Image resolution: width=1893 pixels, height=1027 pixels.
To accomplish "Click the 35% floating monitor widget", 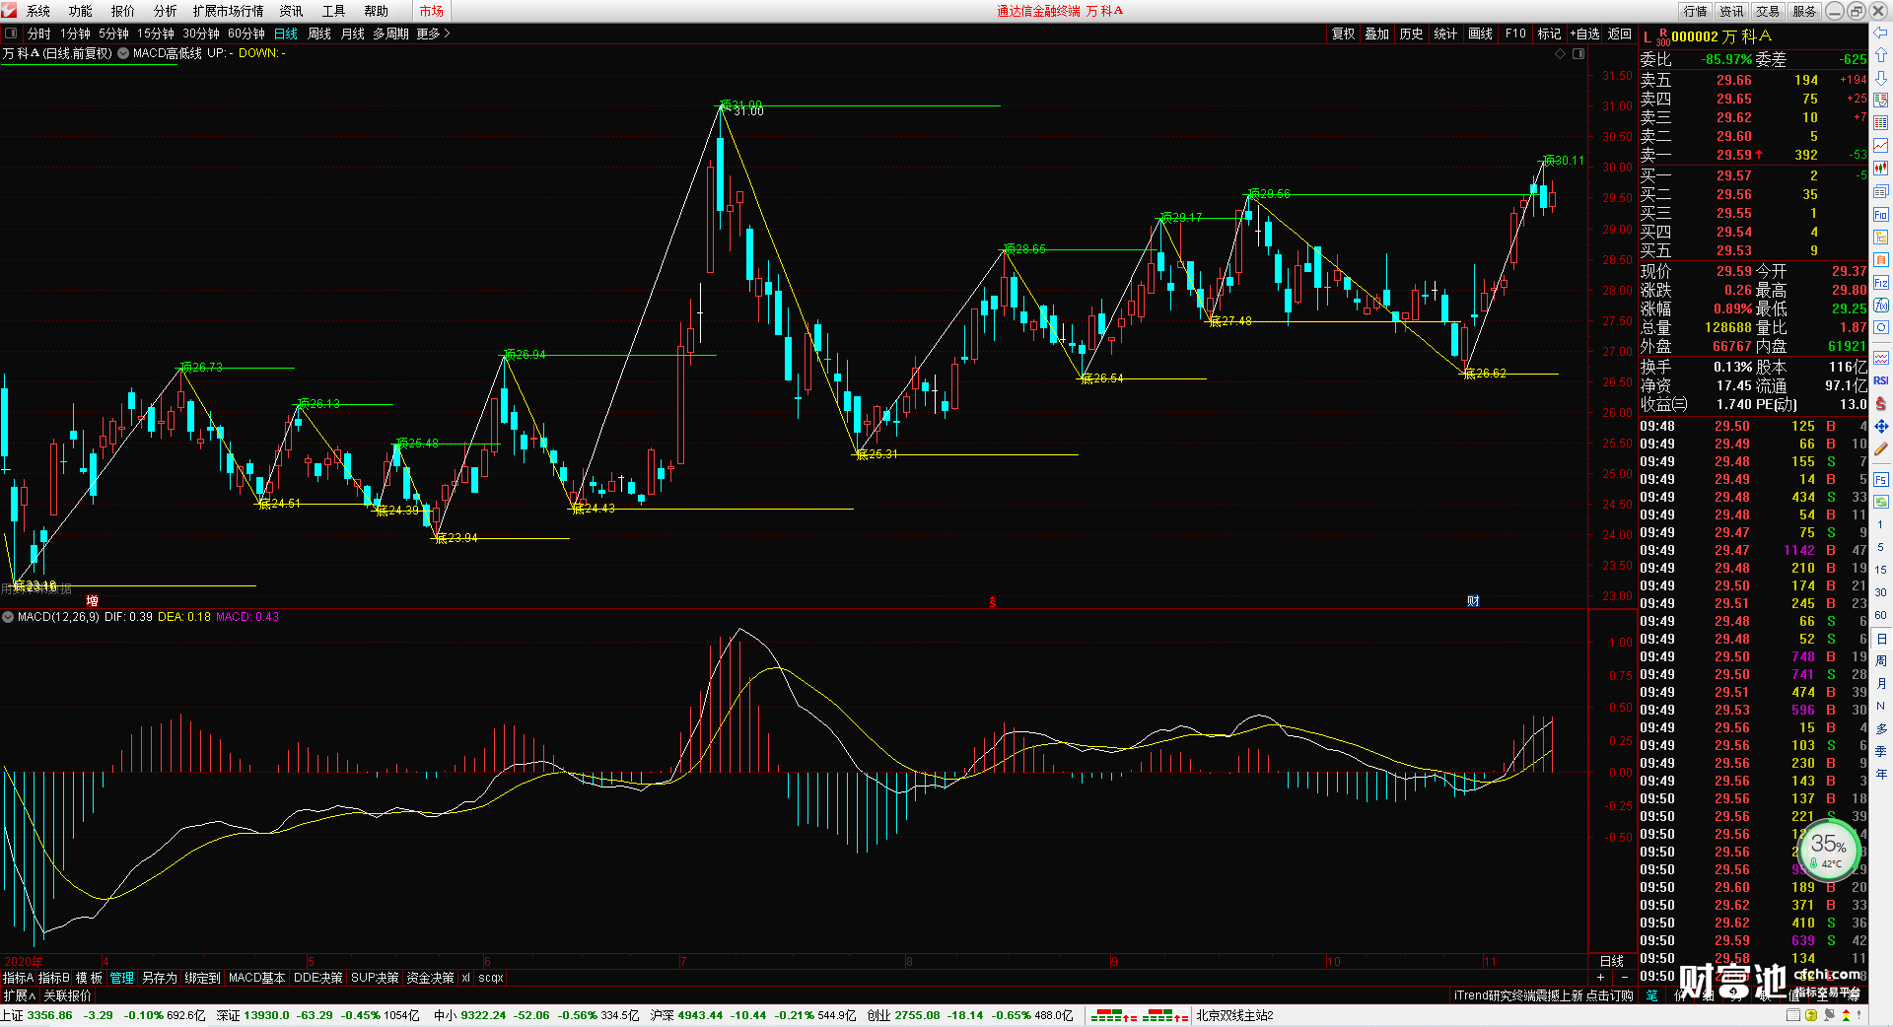I will point(1828,849).
